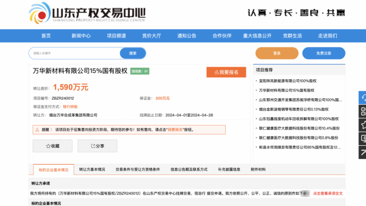Open recommended project 宜阳祥风新能源有限公司100%股权
The height and width of the screenshot is (206, 366).
click(x=288, y=81)
